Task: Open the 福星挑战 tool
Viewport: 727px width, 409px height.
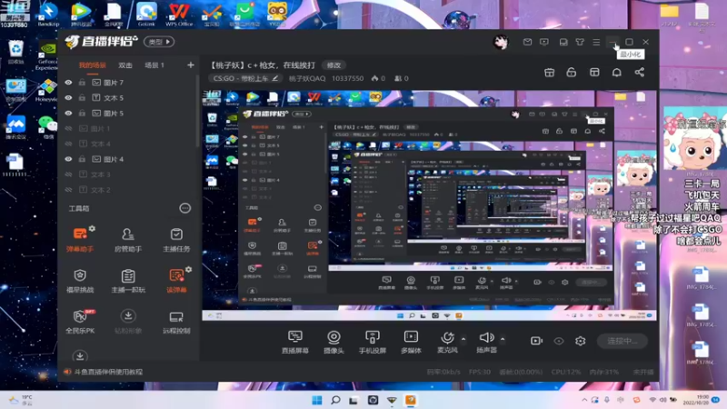Action: (x=80, y=280)
